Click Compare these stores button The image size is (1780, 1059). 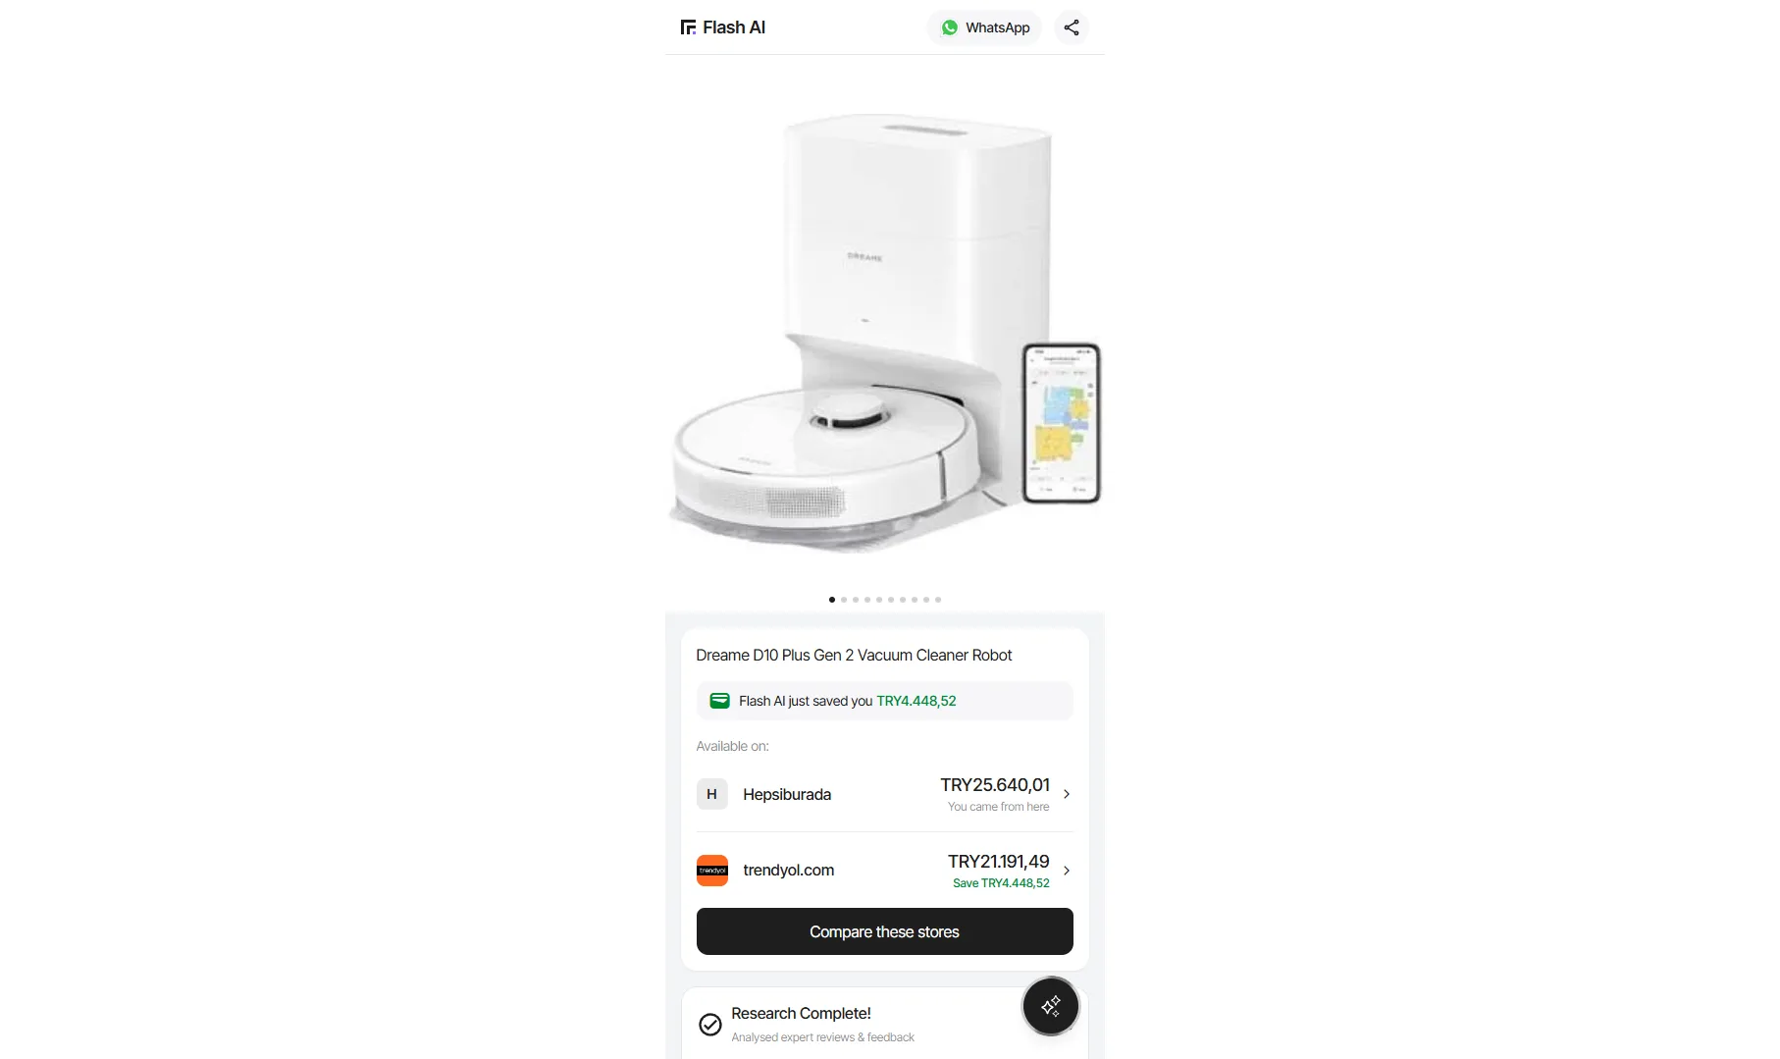click(885, 931)
